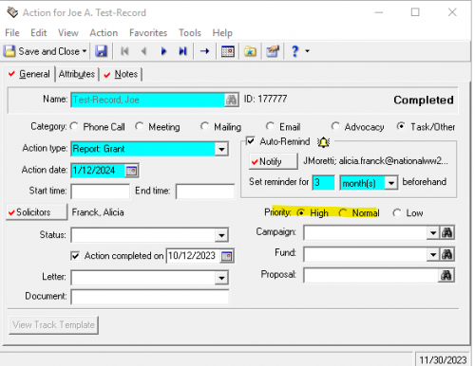Go to last record arrow
Screen dimensions: 475x366
tap(182, 51)
